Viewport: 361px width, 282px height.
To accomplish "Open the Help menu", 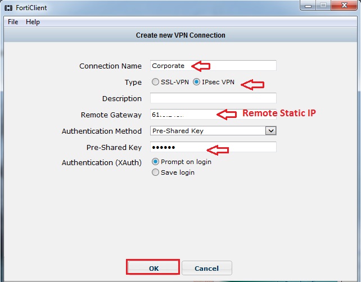I will [x=33, y=22].
